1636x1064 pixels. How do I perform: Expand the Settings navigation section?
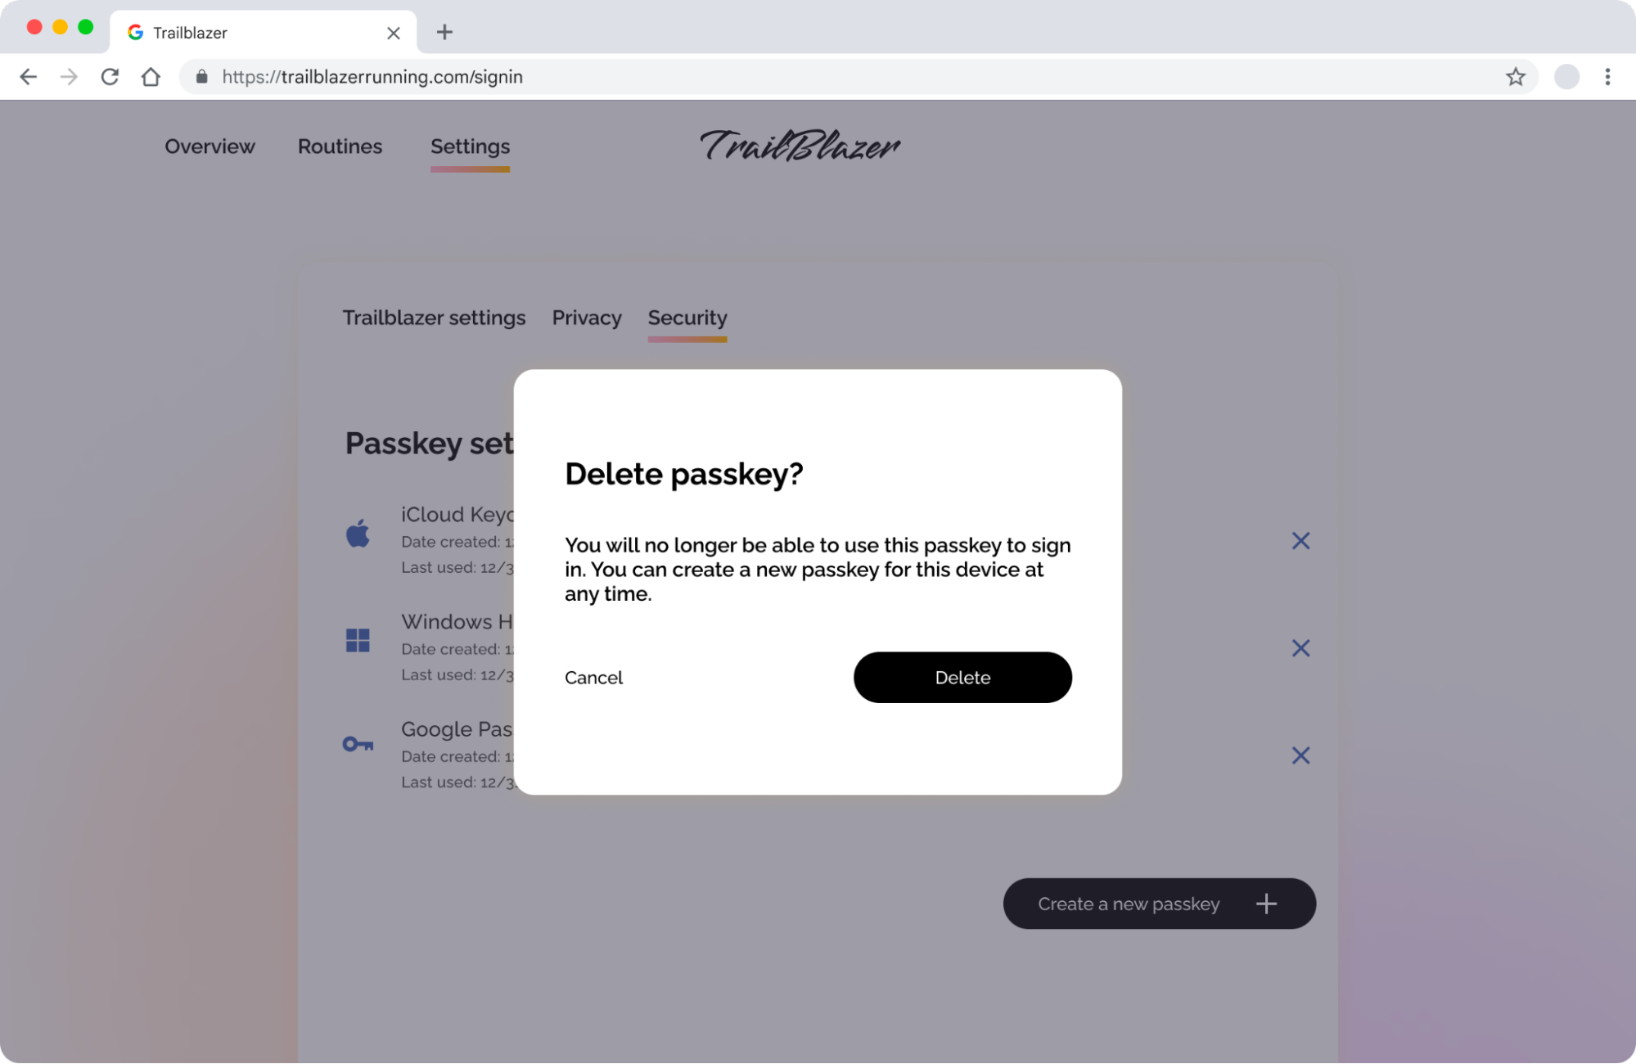[x=470, y=146]
